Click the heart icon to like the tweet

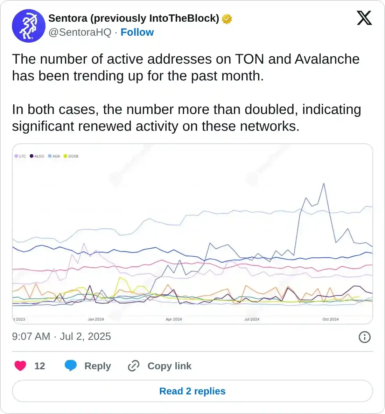coord(20,366)
